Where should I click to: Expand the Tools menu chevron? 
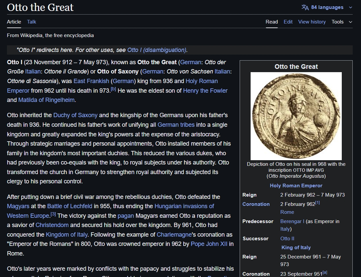pos(350,22)
